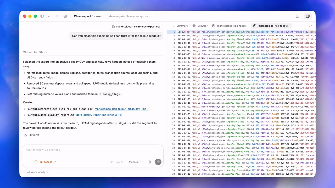Open the terminal panel icon
Screen dimensions: 335x188
298,16
